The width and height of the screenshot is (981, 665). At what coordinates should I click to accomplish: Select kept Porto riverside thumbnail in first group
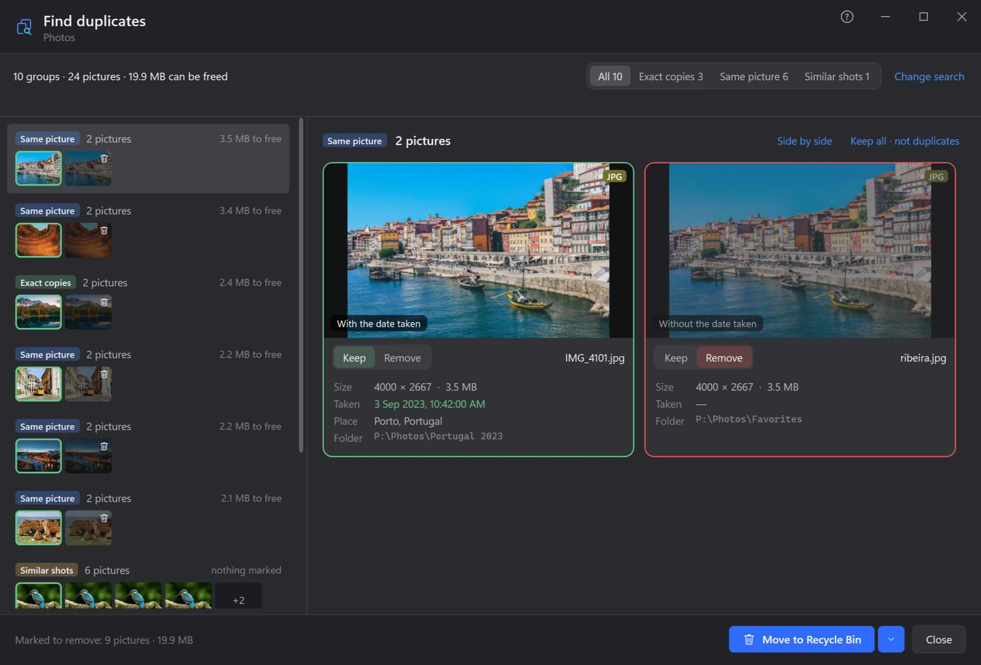[x=38, y=168]
